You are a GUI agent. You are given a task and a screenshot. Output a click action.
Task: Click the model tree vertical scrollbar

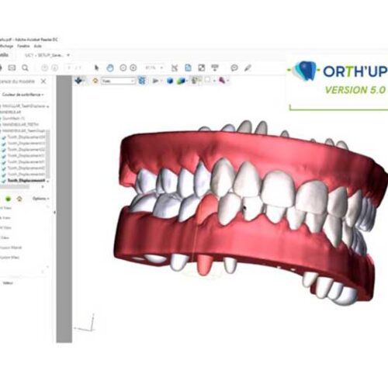tap(48, 155)
